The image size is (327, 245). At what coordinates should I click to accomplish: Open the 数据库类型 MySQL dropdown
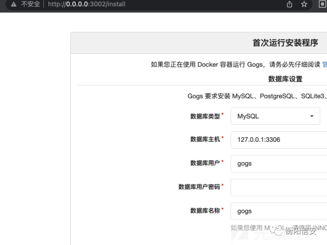point(275,116)
